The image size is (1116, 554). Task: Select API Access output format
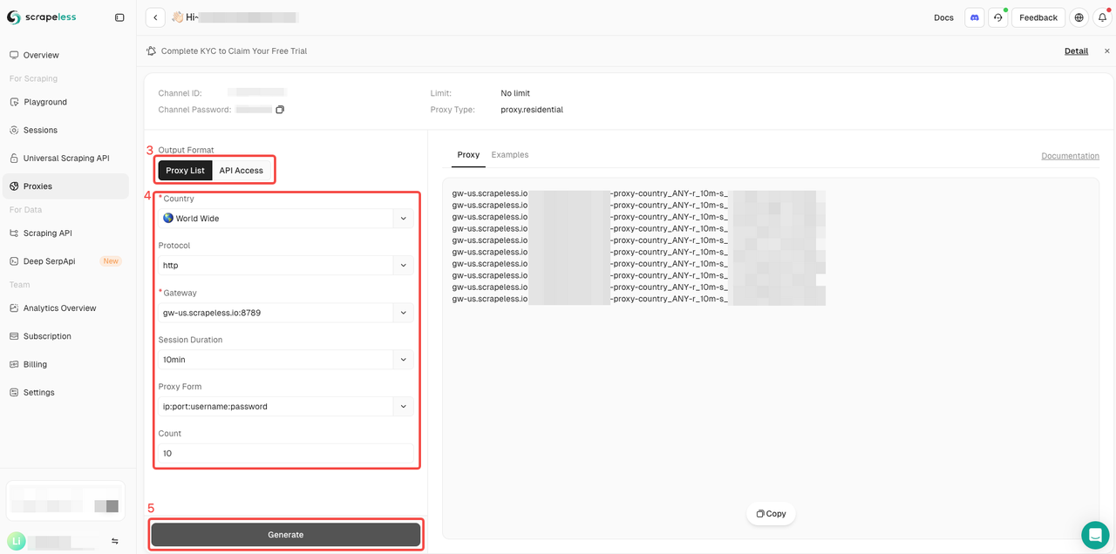(241, 170)
